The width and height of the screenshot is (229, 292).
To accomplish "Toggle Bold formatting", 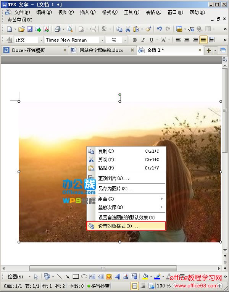I will (135, 40).
